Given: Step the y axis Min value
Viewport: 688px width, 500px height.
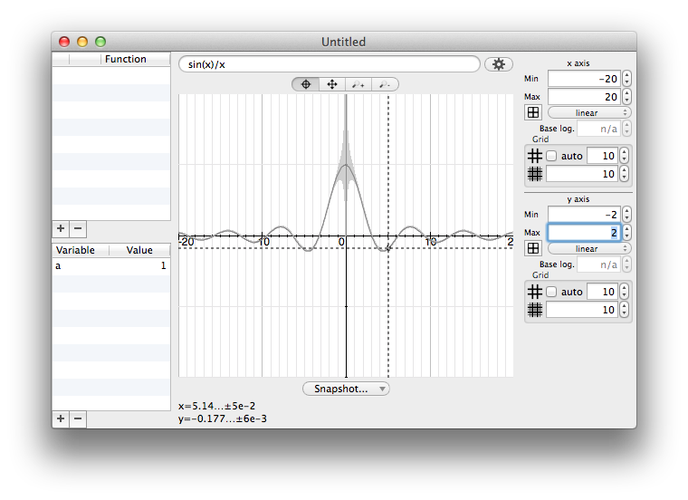Looking at the screenshot, I should point(627,215).
